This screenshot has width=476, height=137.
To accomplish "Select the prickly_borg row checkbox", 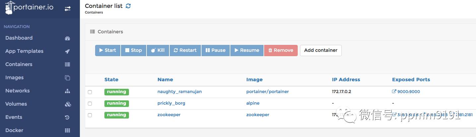I will coord(90,104).
